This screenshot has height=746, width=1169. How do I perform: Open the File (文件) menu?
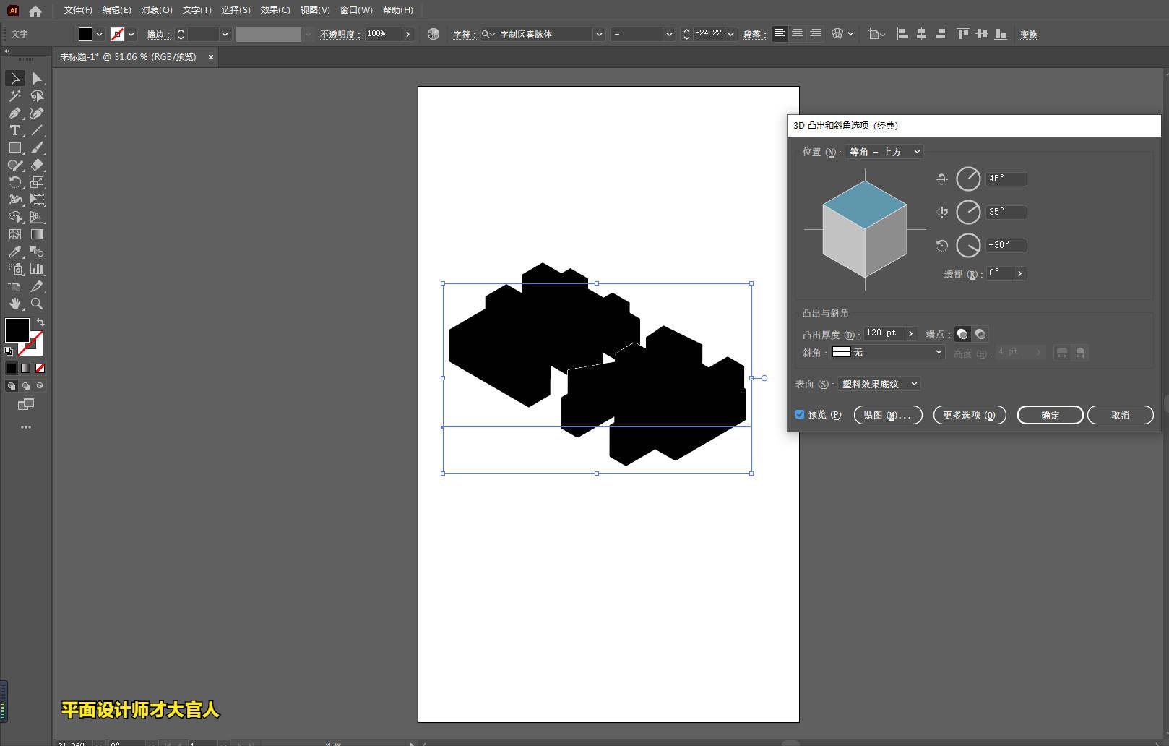78,10
